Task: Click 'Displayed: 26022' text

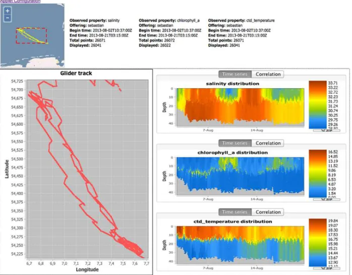Action: click(x=155, y=45)
